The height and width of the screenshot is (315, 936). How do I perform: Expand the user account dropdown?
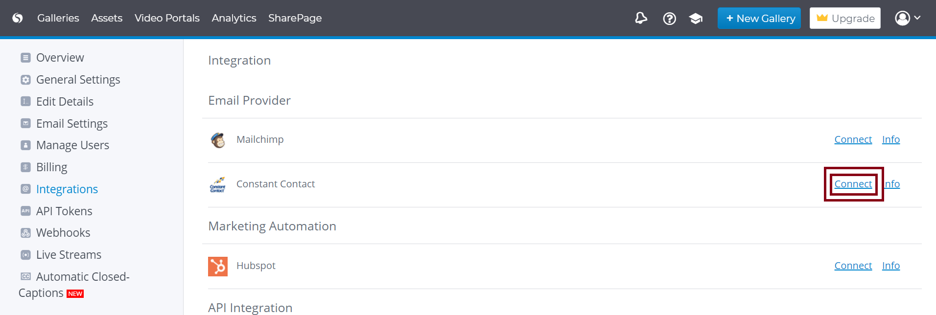pos(908,18)
